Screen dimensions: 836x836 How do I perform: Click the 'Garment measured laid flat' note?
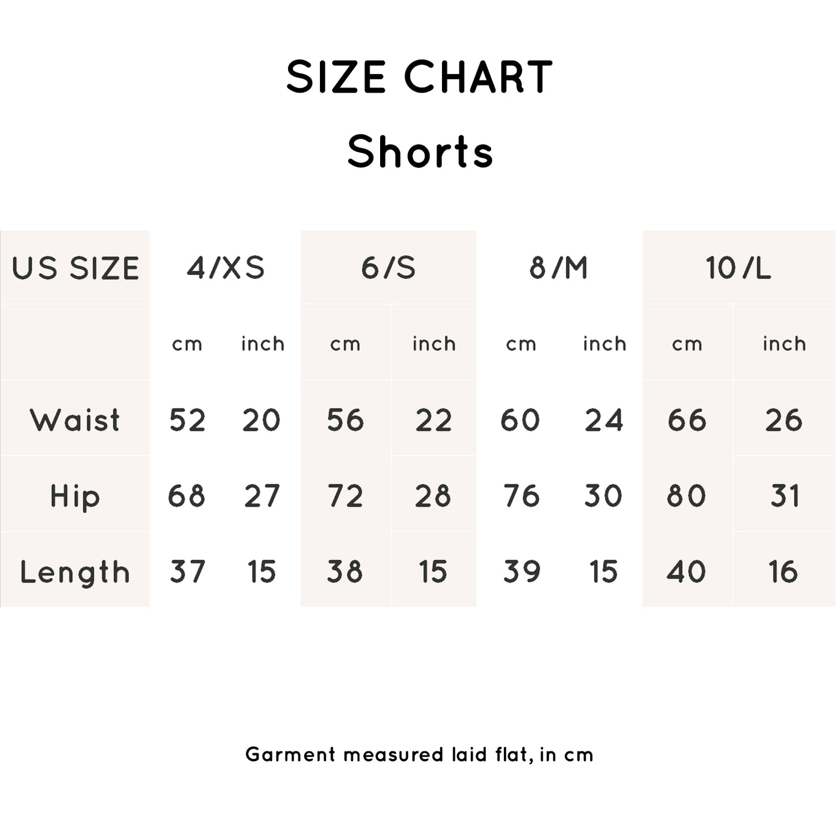[419, 754]
